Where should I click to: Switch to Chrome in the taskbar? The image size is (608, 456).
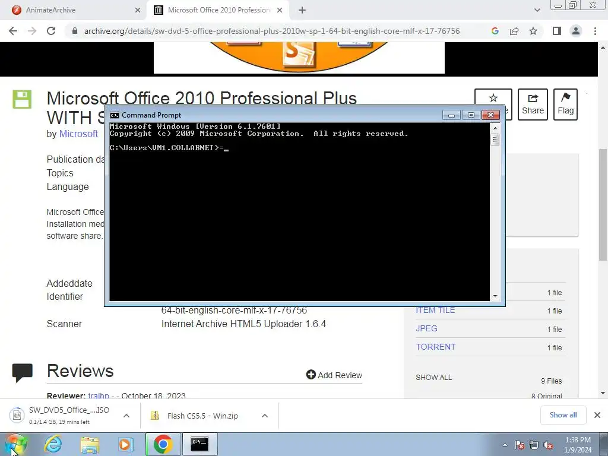[163, 444]
